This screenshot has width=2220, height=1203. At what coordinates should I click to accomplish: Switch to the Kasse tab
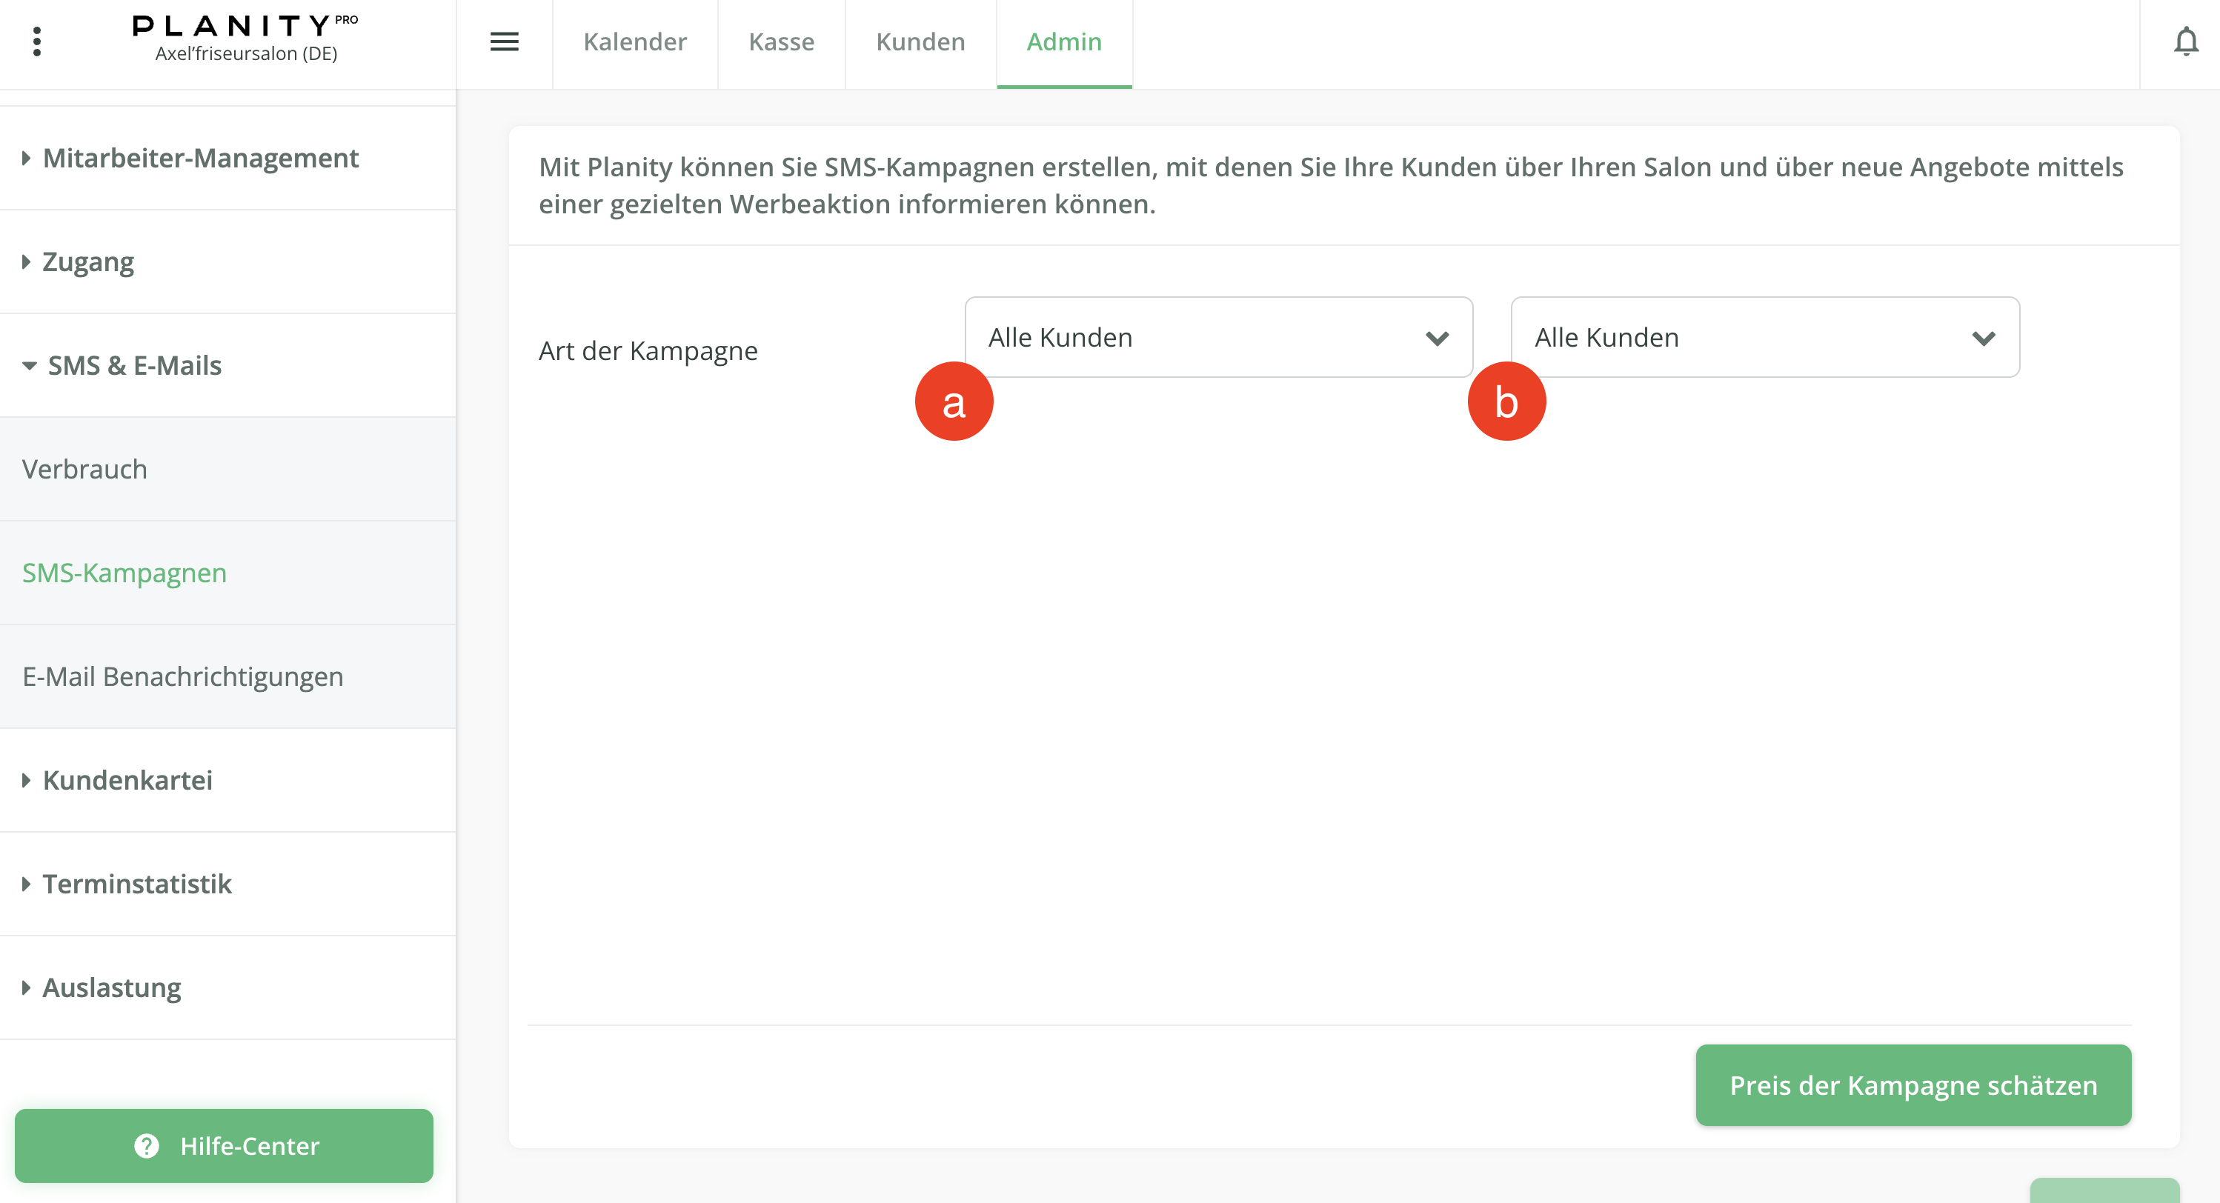(x=781, y=41)
